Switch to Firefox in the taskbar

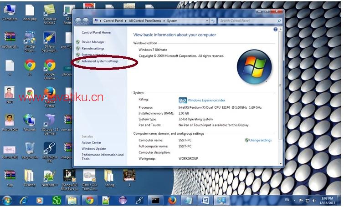[x=172, y=201]
